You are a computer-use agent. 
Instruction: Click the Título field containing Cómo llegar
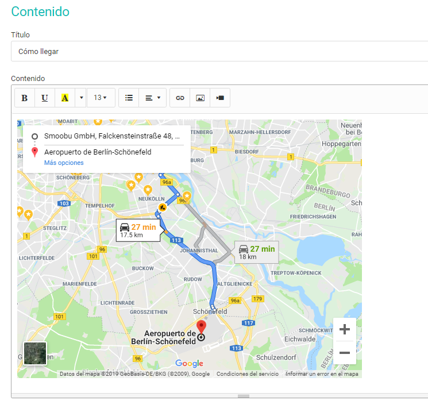(x=219, y=51)
